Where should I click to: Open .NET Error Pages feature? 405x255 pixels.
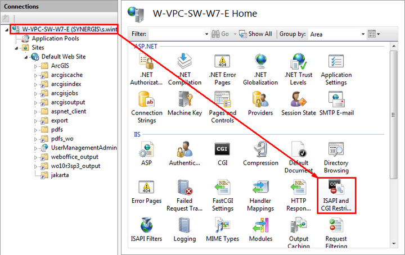pyautogui.click(x=222, y=69)
